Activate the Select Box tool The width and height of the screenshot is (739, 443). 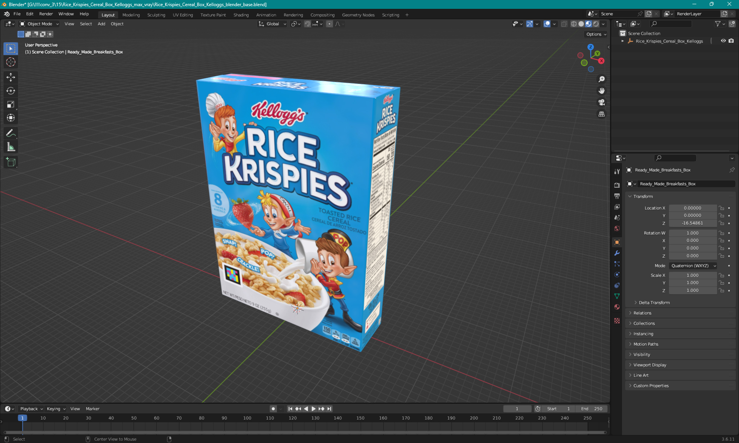(11, 48)
